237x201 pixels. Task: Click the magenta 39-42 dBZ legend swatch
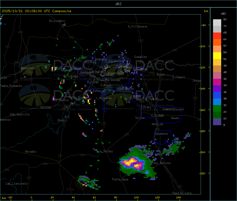[x=217, y=82]
